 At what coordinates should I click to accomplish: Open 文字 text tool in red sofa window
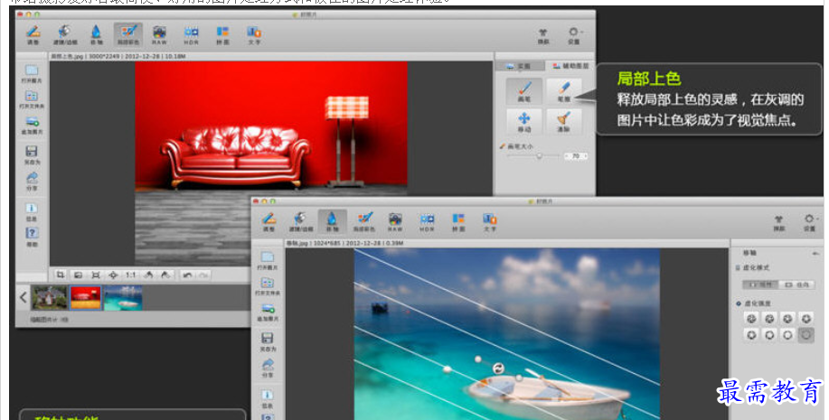pyautogui.click(x=254, y=35)
